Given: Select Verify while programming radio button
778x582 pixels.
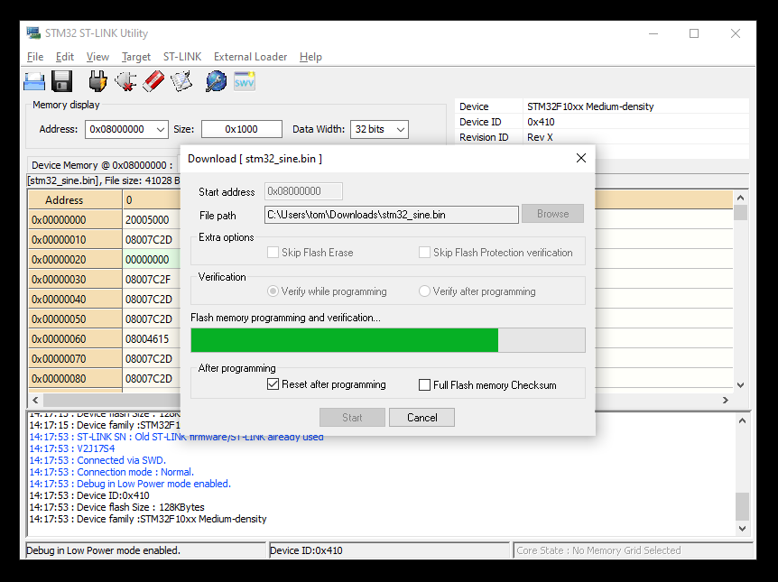Looking at the screenshot, I should click(x=273, y=291).
